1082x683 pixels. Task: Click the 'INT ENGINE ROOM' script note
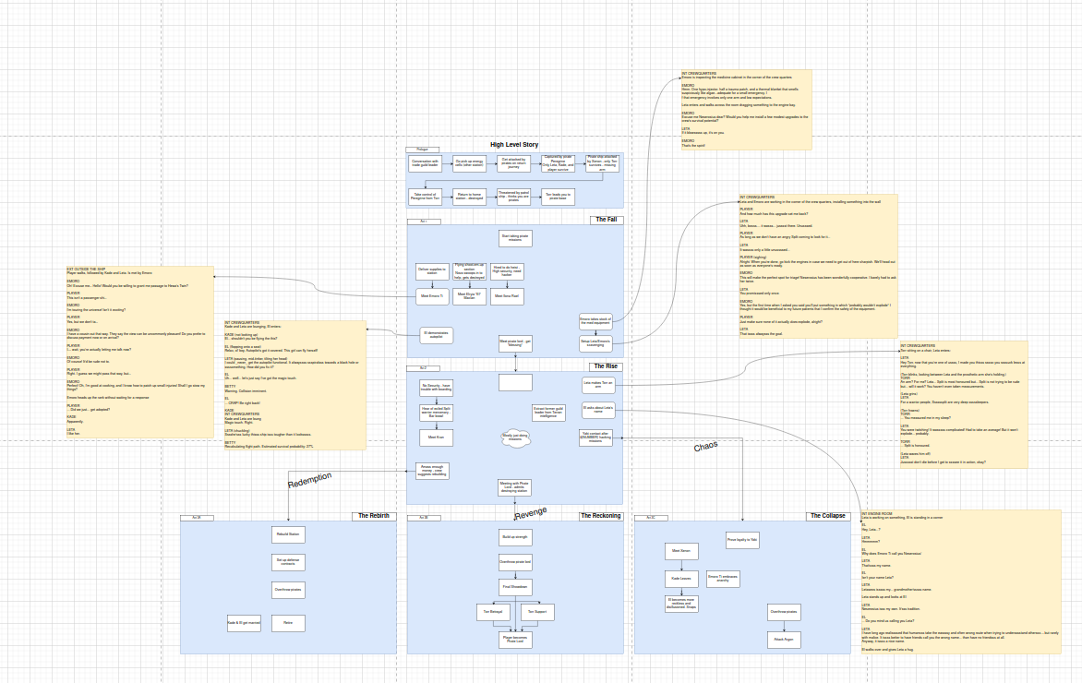click(x=960, y=582)
